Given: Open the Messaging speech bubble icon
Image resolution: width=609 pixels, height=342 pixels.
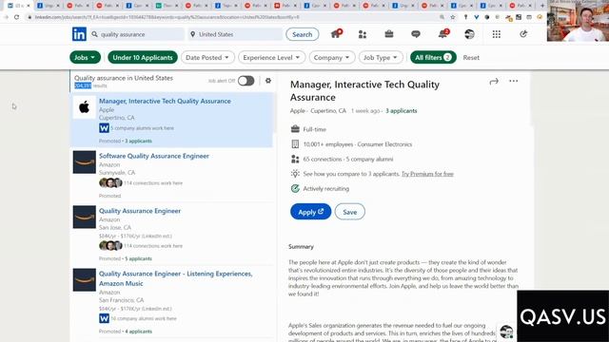Looking at the screenshot, I should 416,34.
